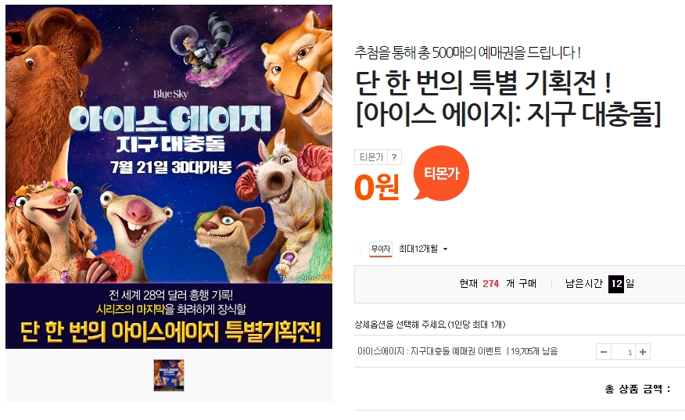Click the orange 티몬가 speech bubble badge
The image size is (685, 420).
point(441,173)
